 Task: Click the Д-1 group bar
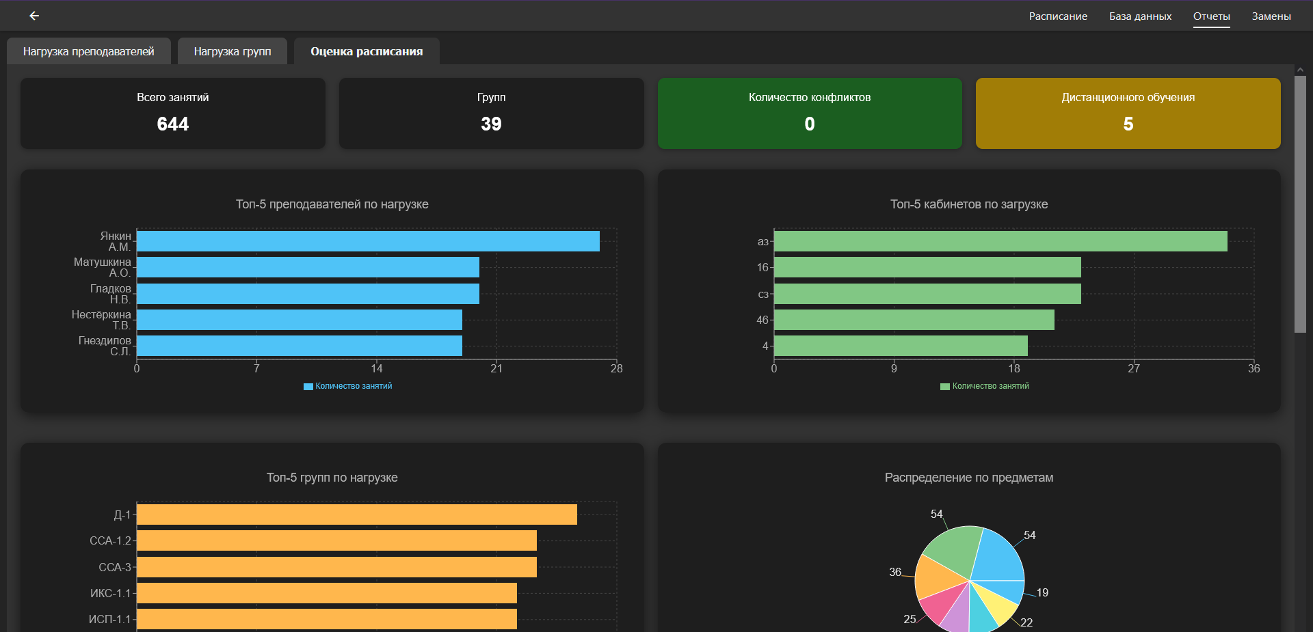[357, 514]
